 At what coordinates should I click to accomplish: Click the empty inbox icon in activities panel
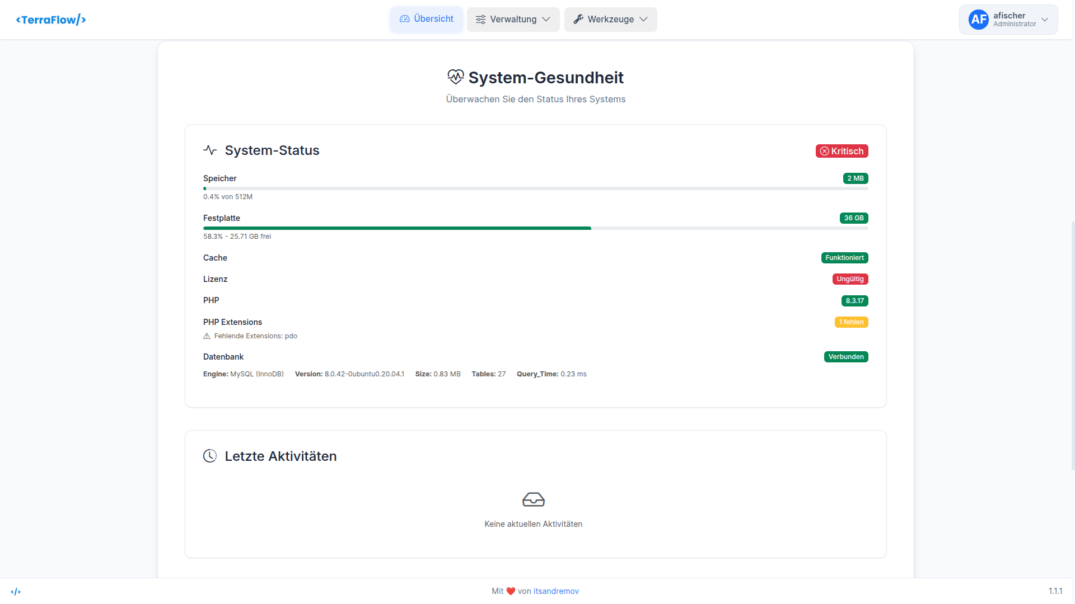533,499
